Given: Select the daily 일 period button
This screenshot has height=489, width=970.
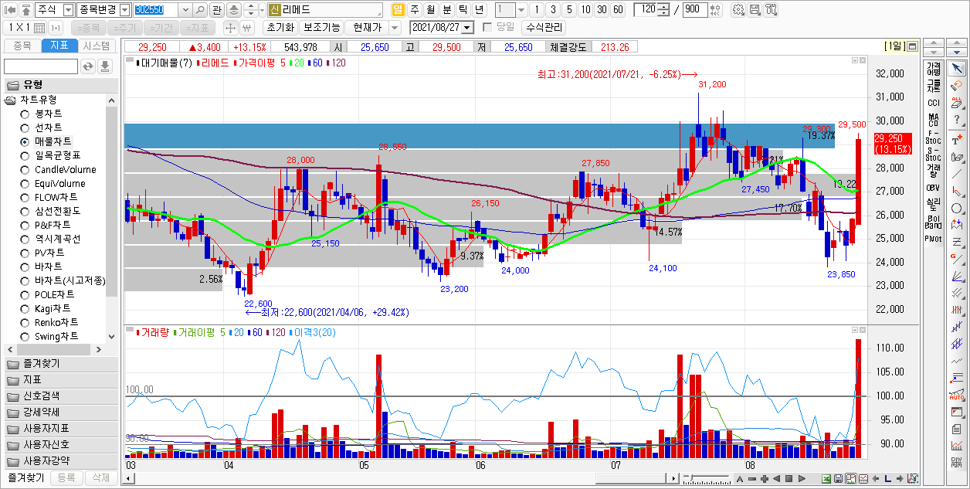Looking at the screenshot, I should click(399, 10).
